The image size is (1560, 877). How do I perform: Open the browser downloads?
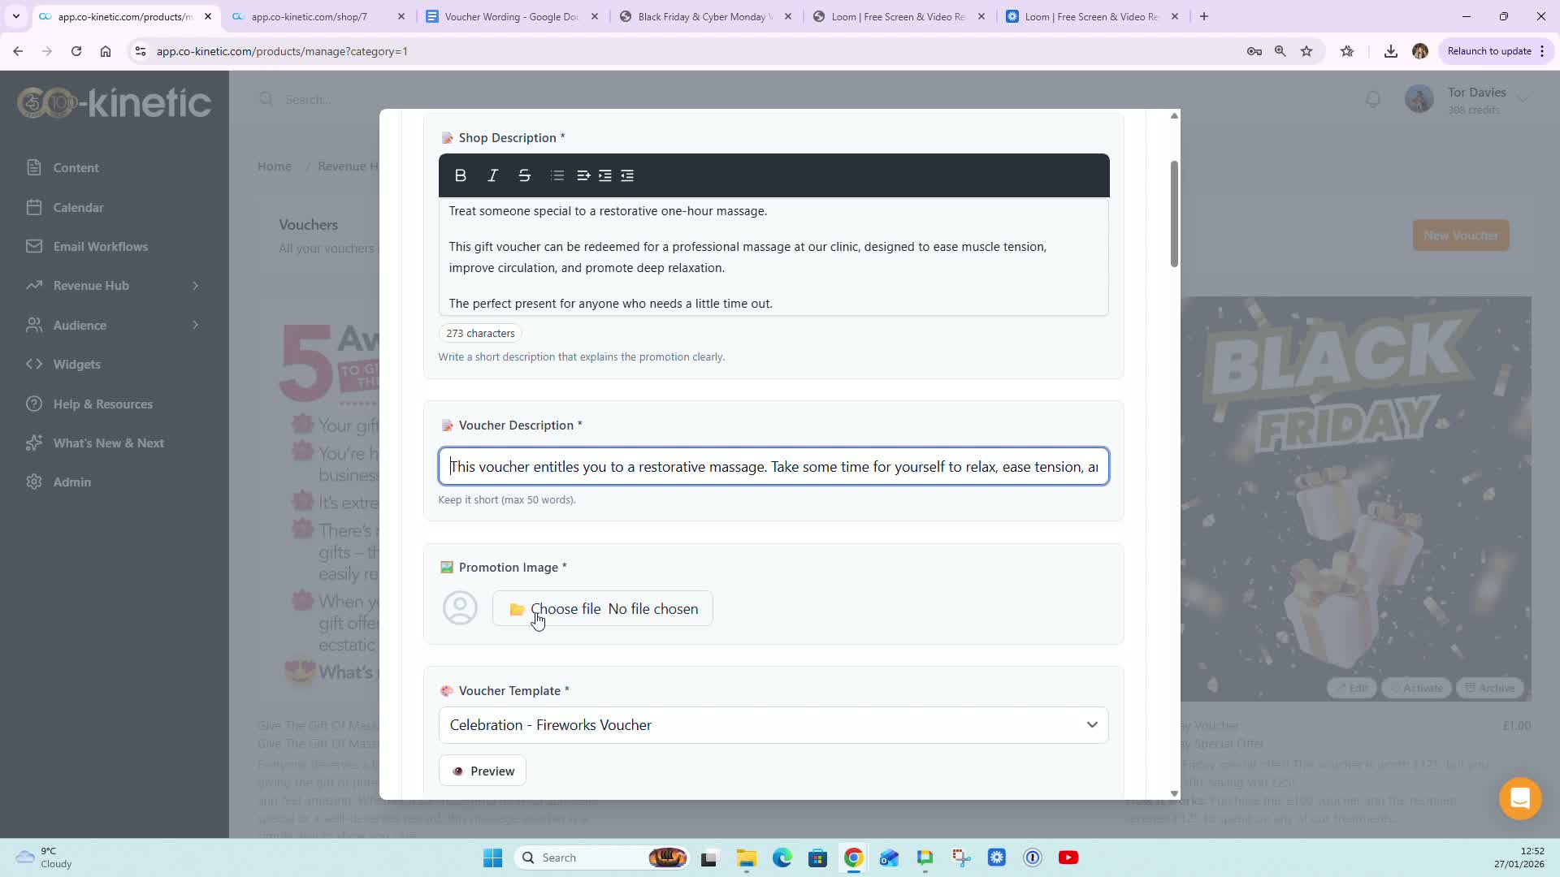pos(1391,51)
